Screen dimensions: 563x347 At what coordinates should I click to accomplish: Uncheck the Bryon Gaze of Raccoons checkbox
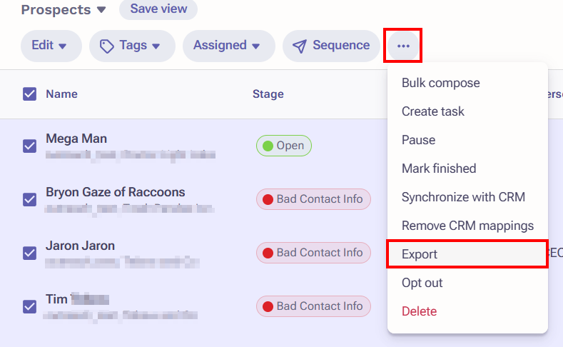(29, 200)
